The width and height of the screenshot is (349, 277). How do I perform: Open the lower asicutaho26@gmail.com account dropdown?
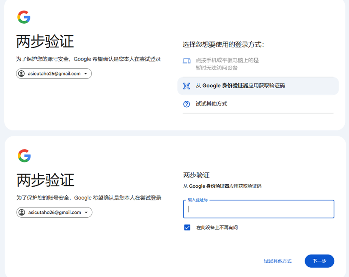coord(54,212)
